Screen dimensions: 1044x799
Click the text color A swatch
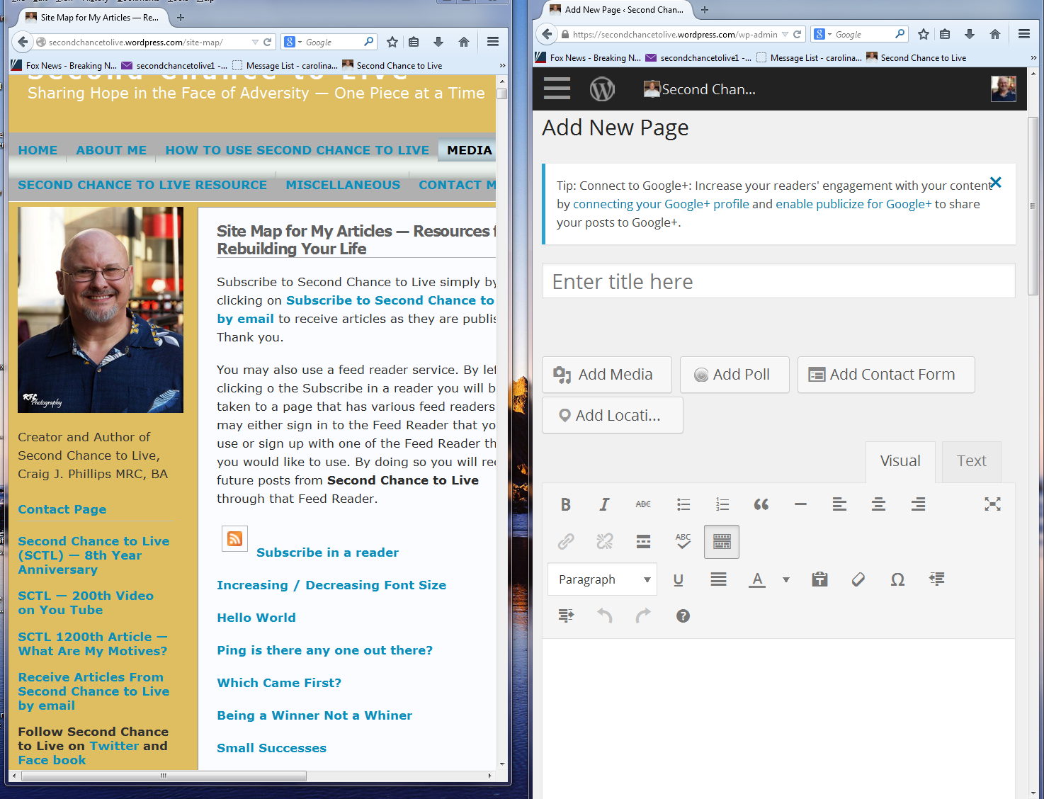(757, 579)
